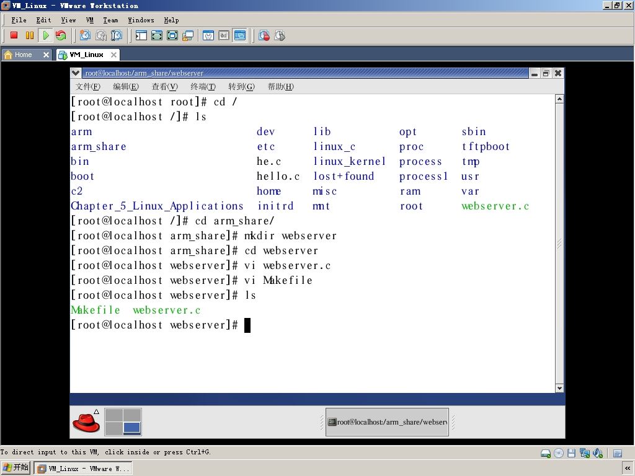Click the red Power Off button
Viewport: 635px width, 476px height.
14,35
